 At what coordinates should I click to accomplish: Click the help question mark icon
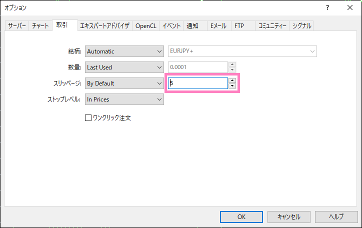[x=327, y=8]
